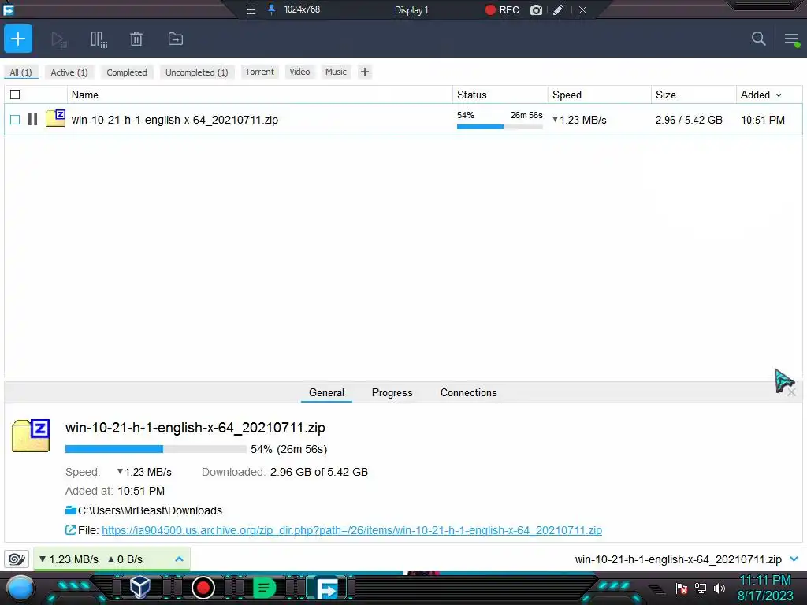Move the file with the folder arrow icon

(x=176, y=39)
